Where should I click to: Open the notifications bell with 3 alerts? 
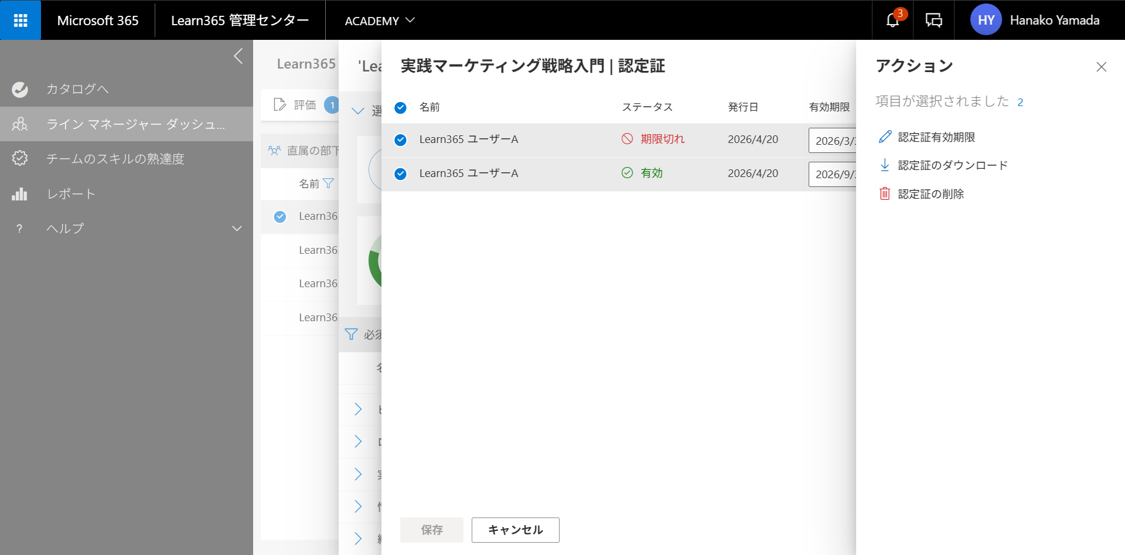[x=892, y=21]
